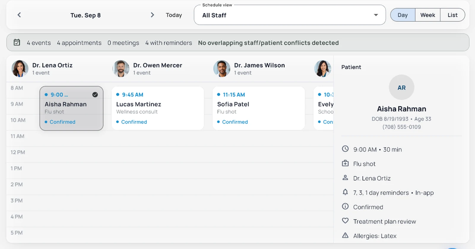475x249 pixels.
Task: Click '4 with reminders' in summary bar
Action: pos(169,43)
